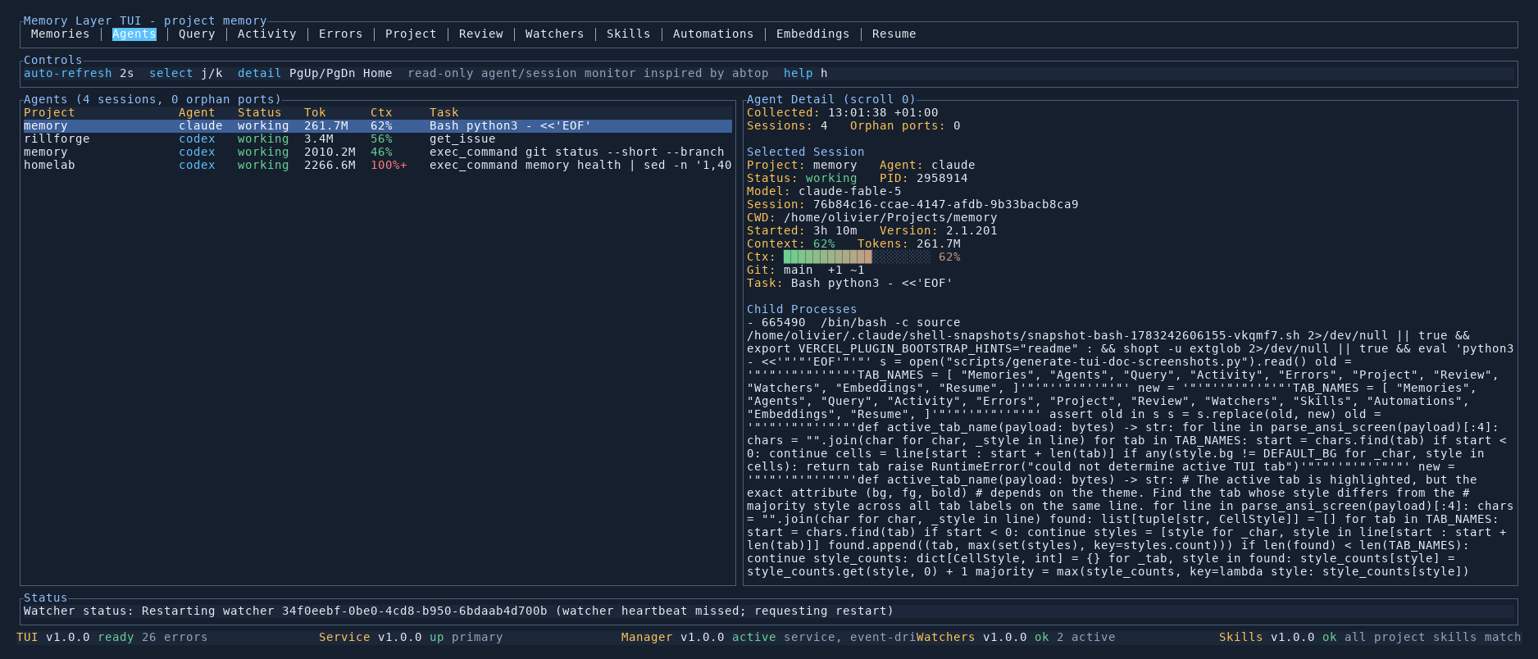Click the Status column header in agents table
This screenshot has width=1538, height=659.
259,112
